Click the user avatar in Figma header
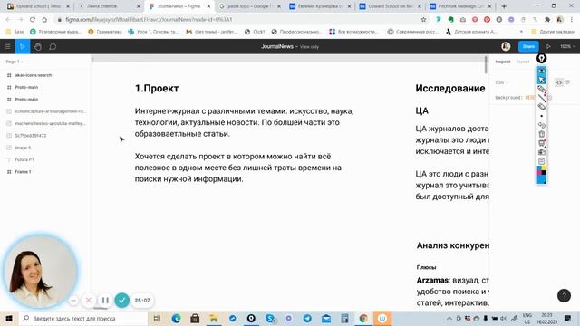Screen dimensions: 580x326 point(506,46)
